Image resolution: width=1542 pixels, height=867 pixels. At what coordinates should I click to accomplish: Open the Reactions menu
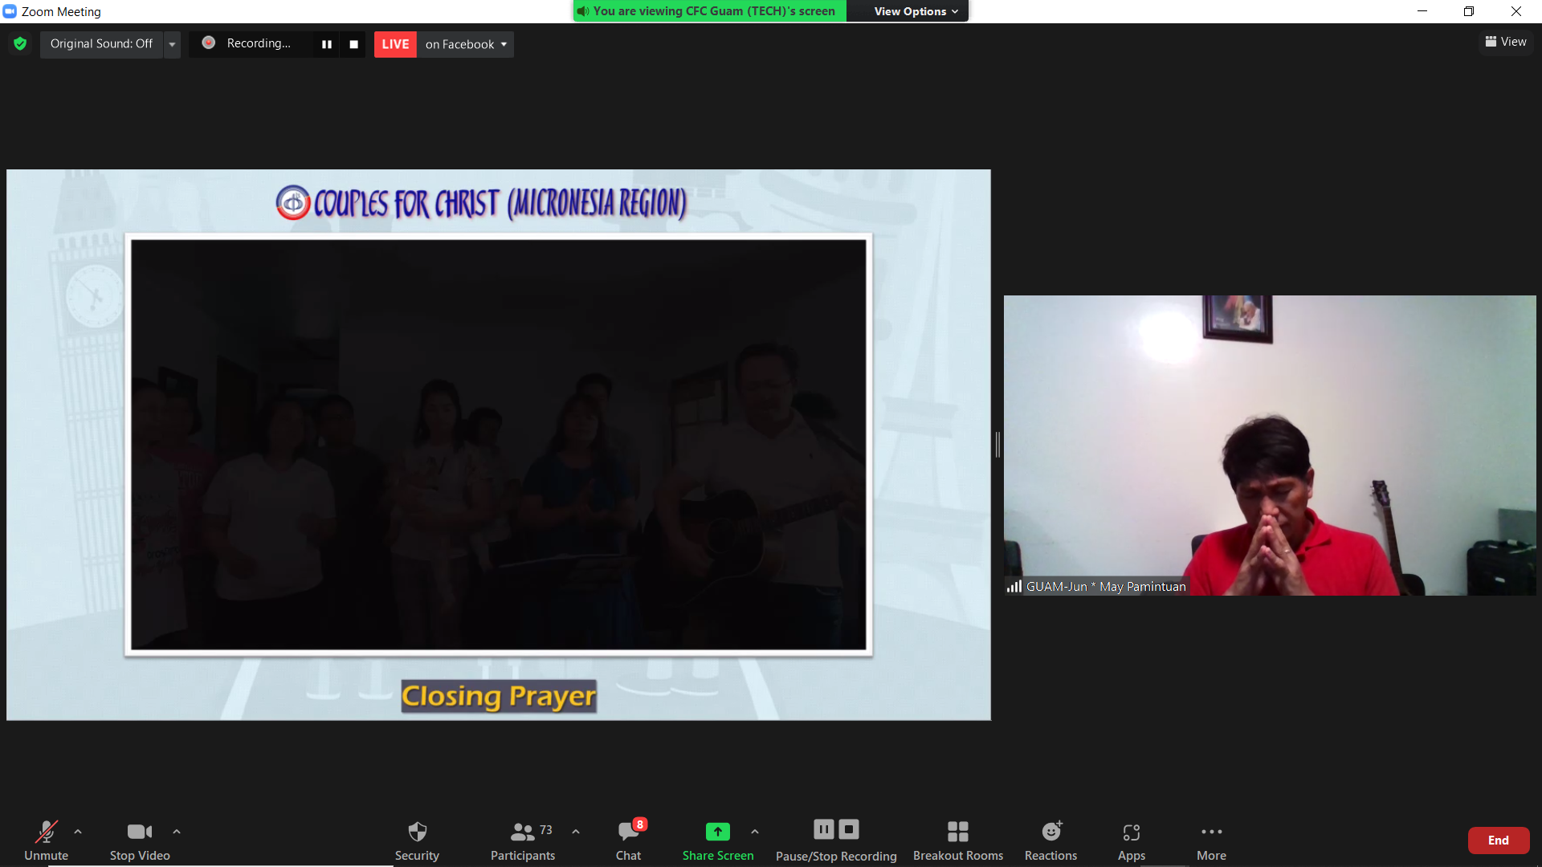coord(1051,841)
